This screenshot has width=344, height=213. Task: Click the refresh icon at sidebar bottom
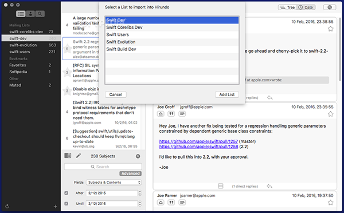(x=7, y=206)
